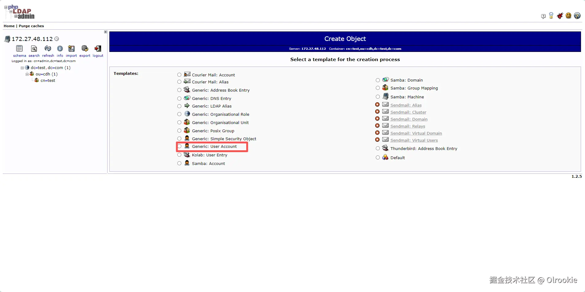The width and height of the screenshot is (585, 292).
Task: Select the Generic: Posix Group radio button
Action: point(179,131)
